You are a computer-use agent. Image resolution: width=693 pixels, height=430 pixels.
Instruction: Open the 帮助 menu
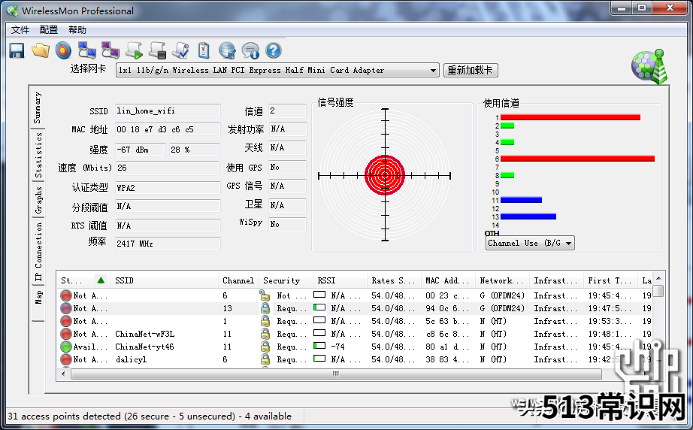(77, 29)
